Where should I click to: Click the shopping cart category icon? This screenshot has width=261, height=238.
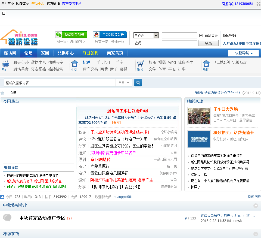point(140,64)
